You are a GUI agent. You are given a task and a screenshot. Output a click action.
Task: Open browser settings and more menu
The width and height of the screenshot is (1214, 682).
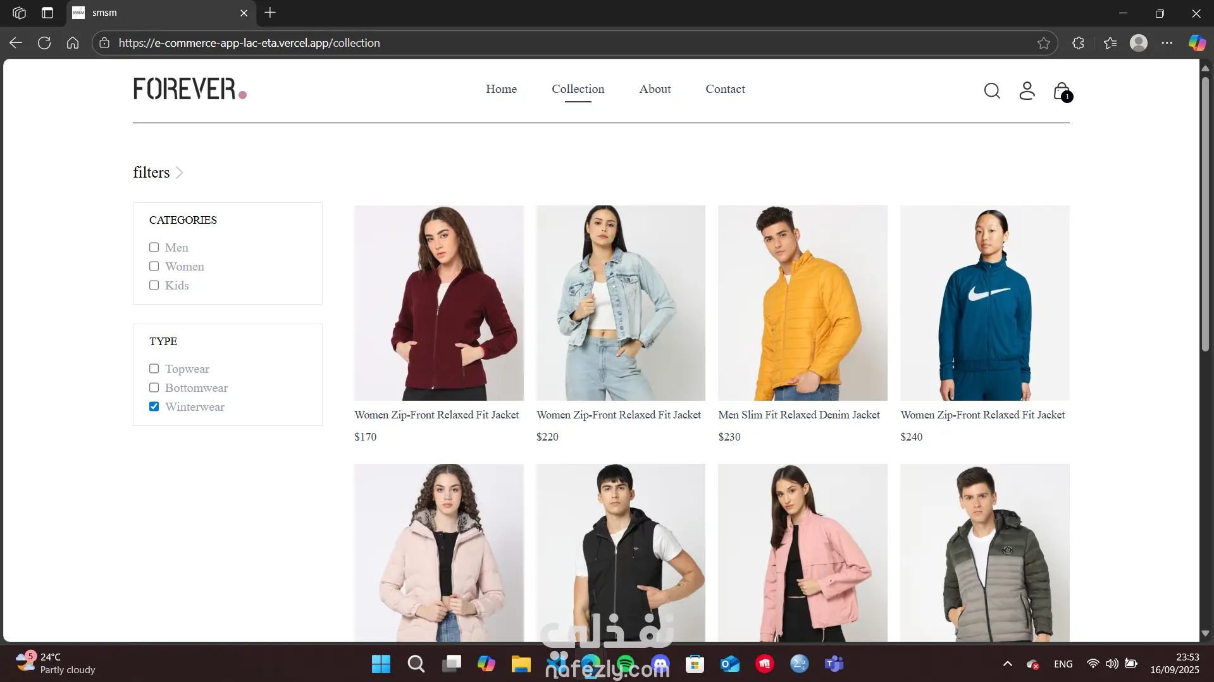1167,43
